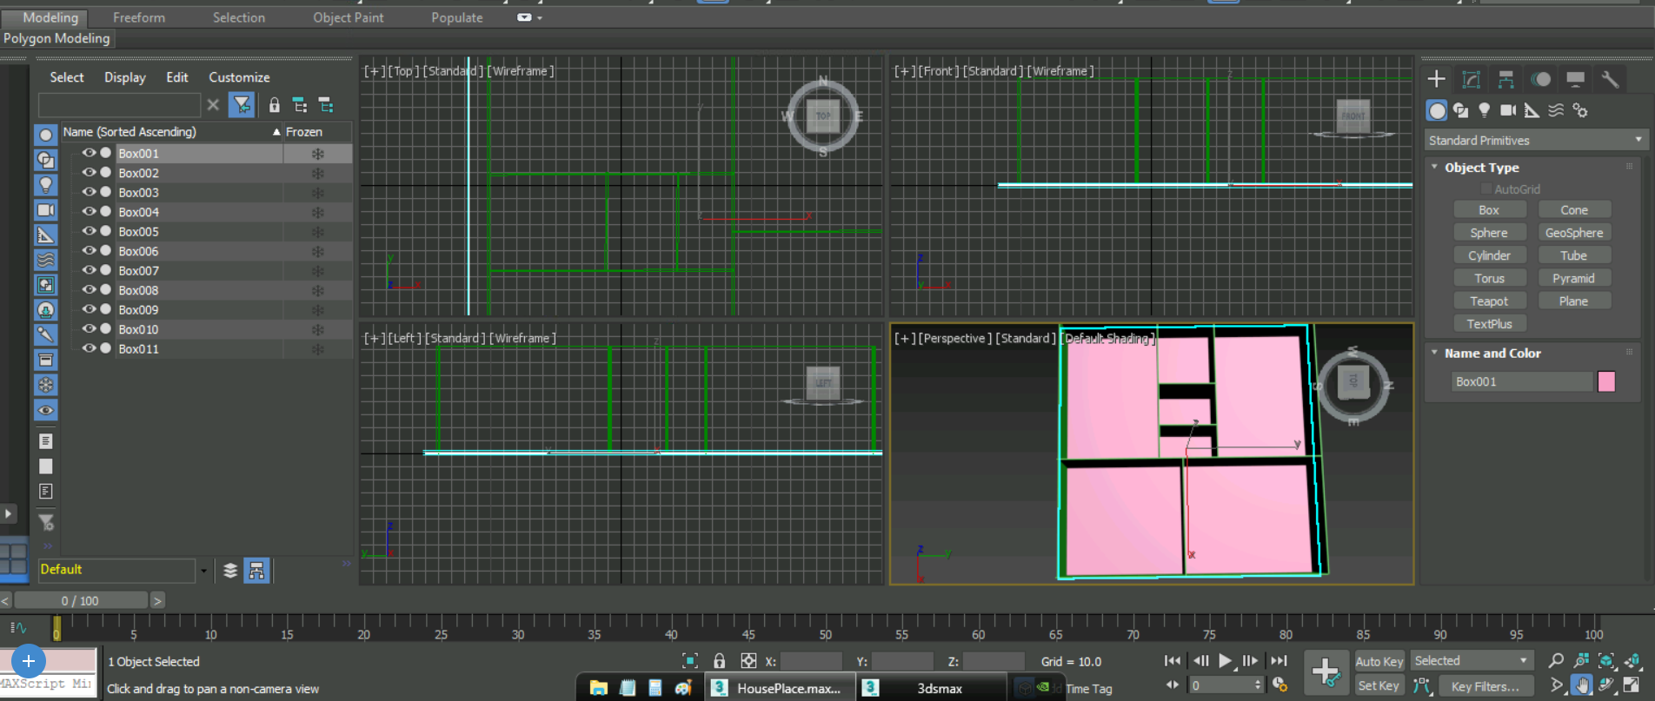
Task: Click the Pan View hand icon
Action: tap(1582, 685)
